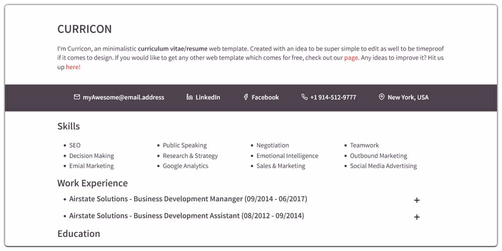Click the New York, USA location text

408,97
